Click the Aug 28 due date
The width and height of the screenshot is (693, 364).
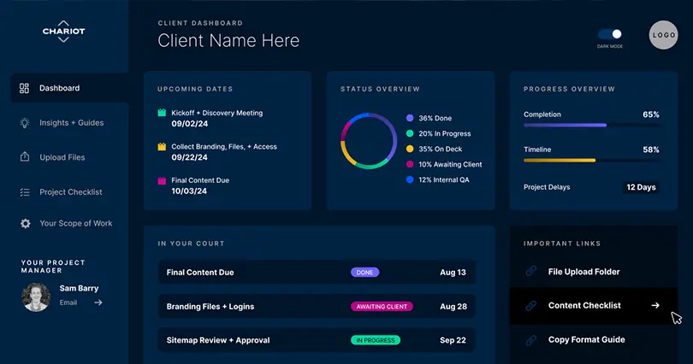tap(453, 307)
